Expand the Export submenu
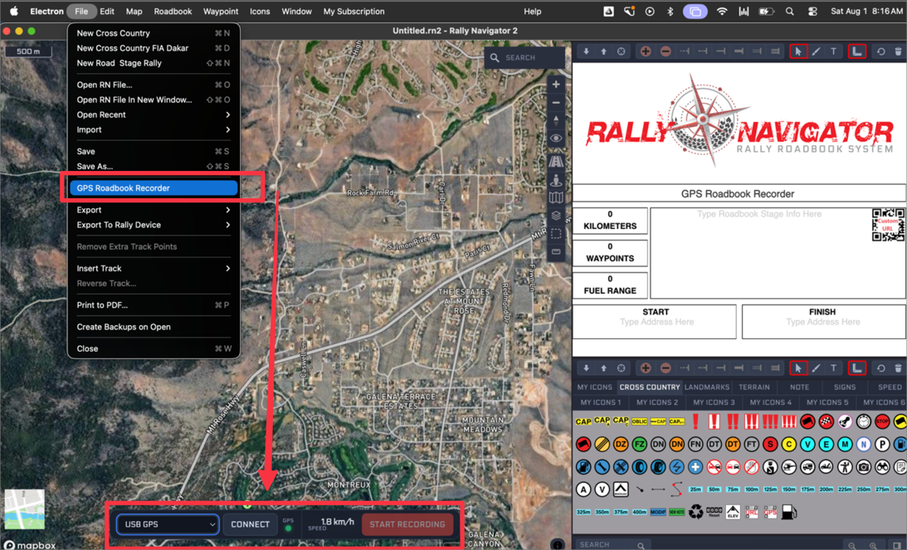 [x=154, y=210]
